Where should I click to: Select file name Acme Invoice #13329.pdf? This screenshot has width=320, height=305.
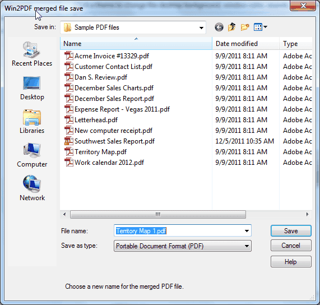pos(112,56)
